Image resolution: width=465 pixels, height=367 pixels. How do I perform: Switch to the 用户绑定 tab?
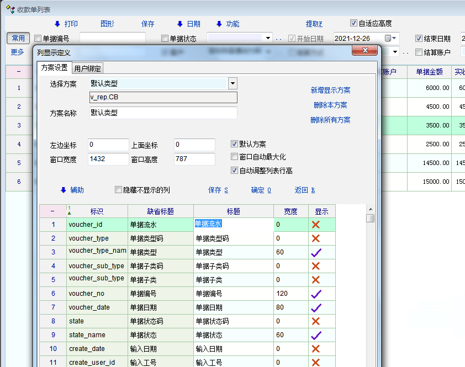(x=87, y=68)
